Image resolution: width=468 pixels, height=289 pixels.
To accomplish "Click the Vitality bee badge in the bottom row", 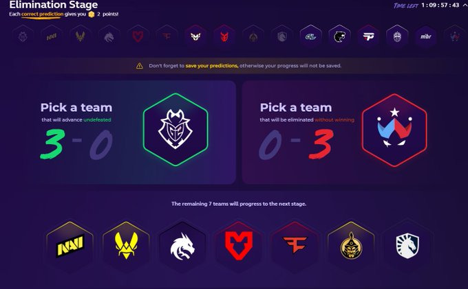I will tap(126, 246).
